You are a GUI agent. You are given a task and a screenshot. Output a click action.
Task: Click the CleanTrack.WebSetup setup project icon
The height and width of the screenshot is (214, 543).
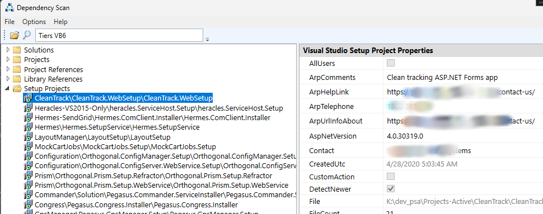tap(28, 98)
